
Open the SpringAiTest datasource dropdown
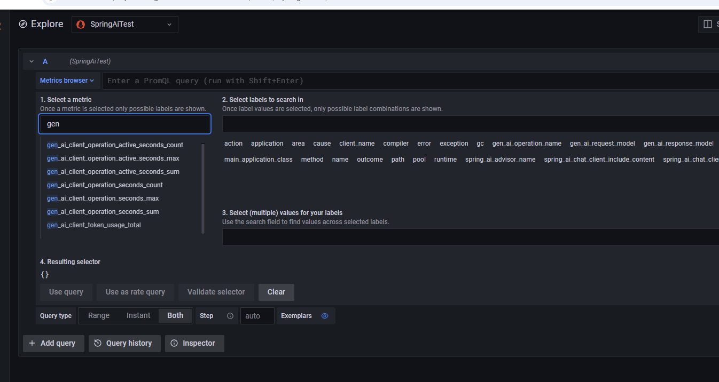(x=125, y=25)
